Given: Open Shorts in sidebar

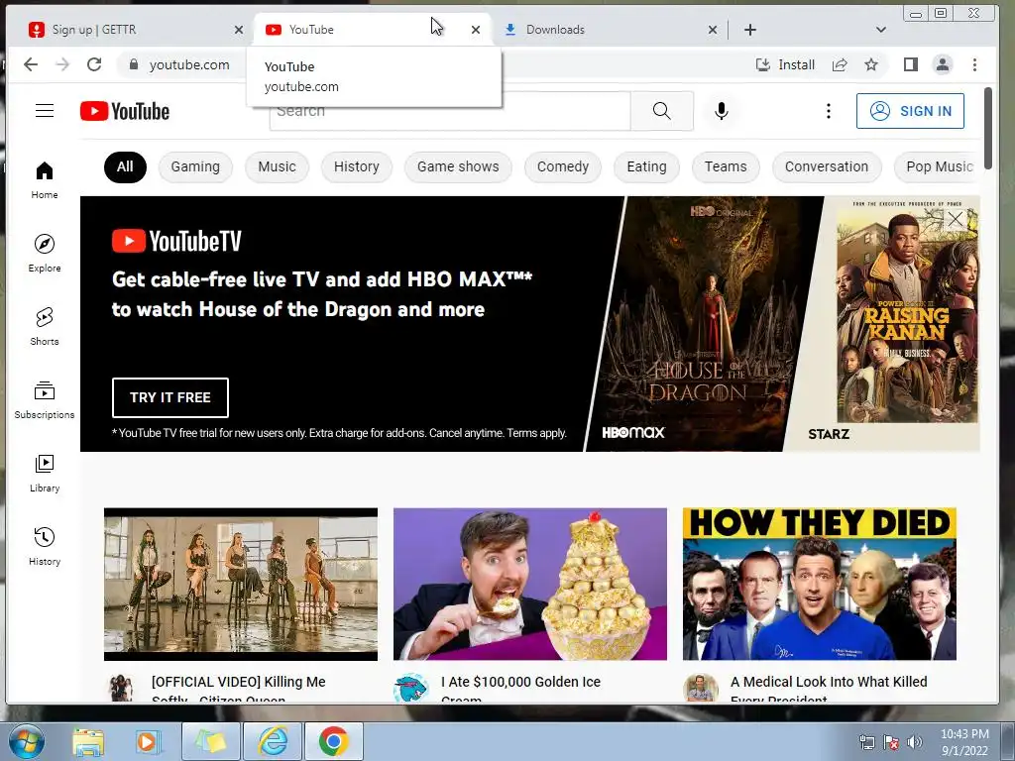Looking at the screenshot, I should tap(45, 327).
